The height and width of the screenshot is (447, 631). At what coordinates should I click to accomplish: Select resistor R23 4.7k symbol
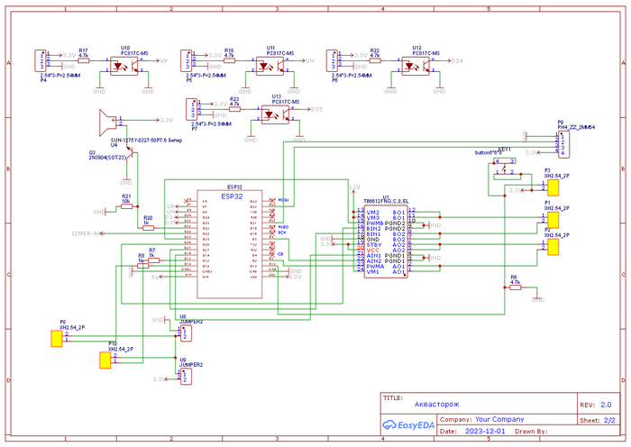point(234,109)
